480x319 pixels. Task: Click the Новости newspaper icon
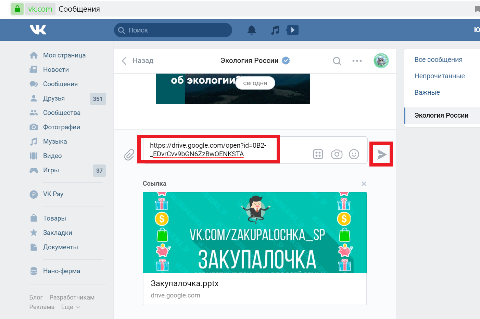(x=34, y=70)
